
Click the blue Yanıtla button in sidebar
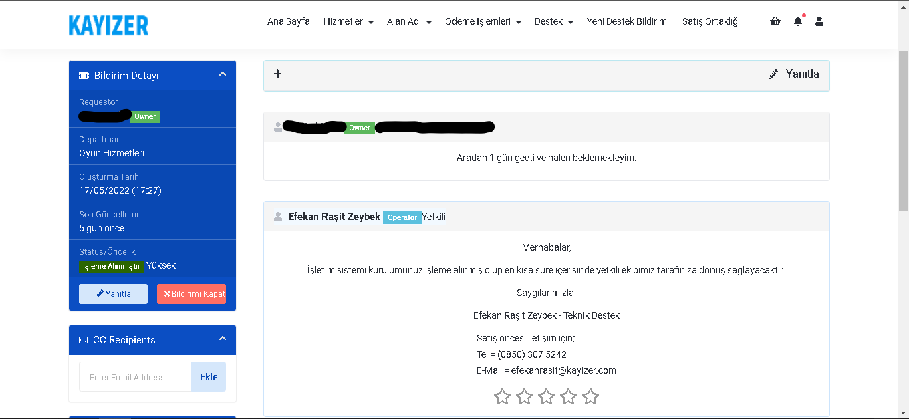[113, 294]
